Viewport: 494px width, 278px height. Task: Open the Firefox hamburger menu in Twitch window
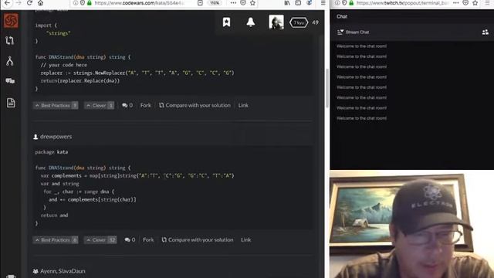[488, 3]
